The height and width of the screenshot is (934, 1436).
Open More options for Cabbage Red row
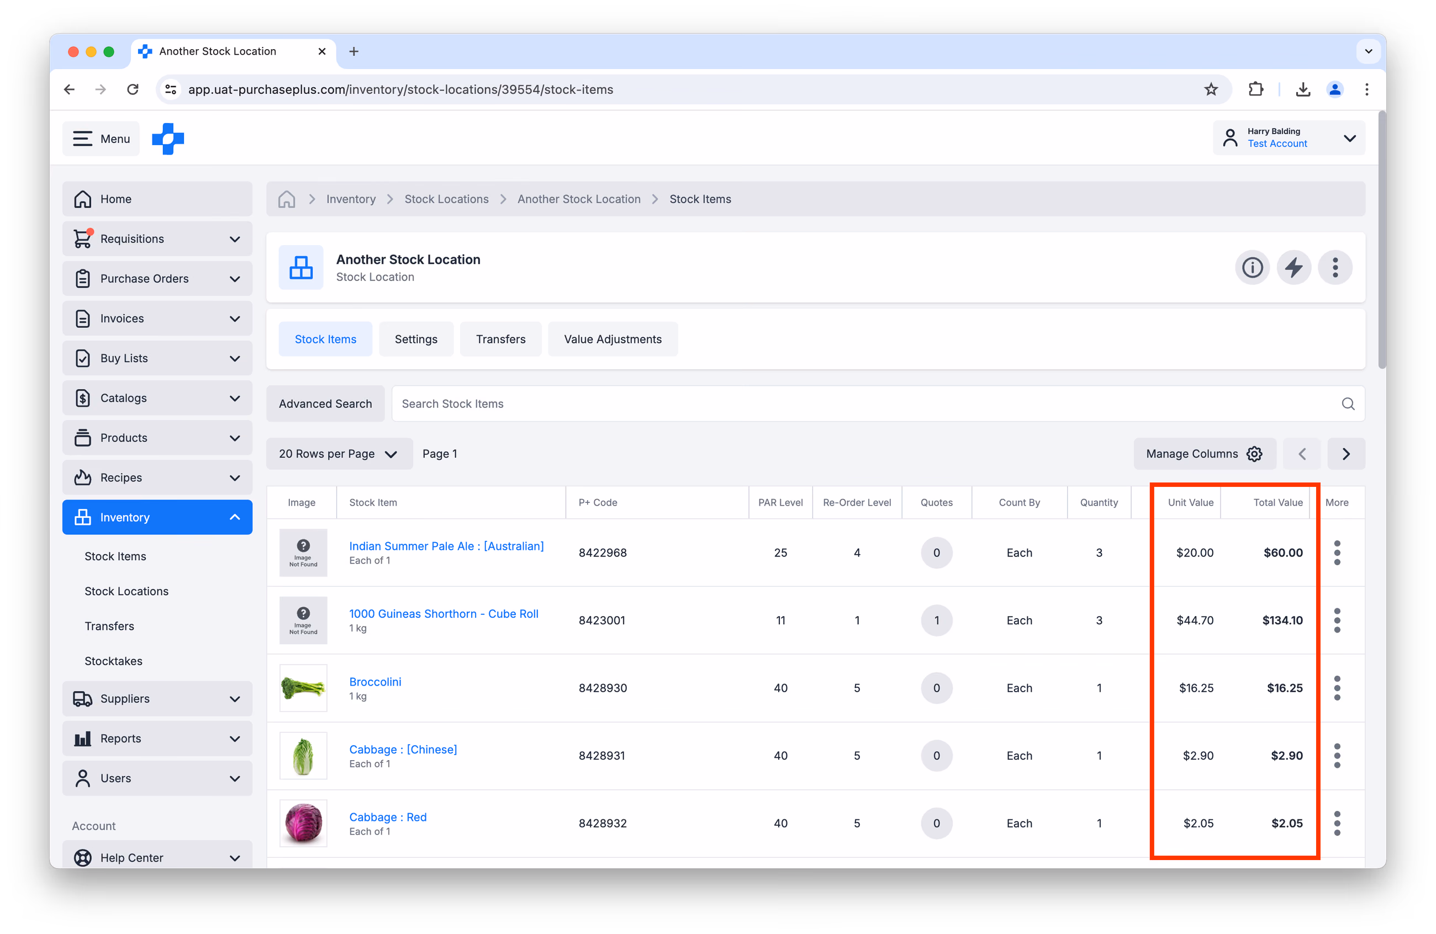click(x=1337, y=824)
